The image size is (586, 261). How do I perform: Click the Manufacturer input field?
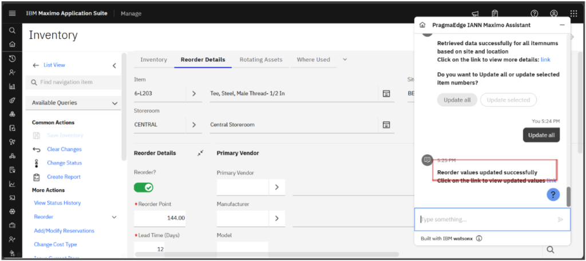243,219
